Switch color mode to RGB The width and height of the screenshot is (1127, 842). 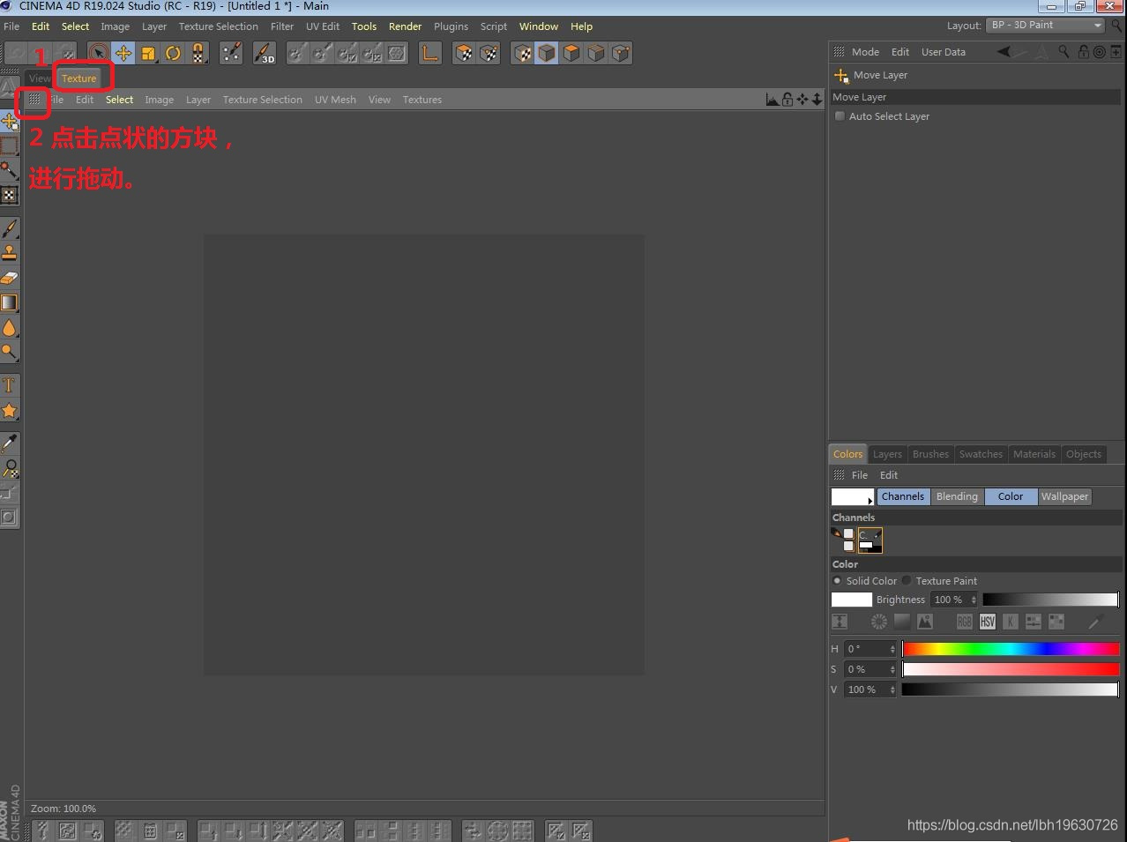pyautogui.click(x=965, y=622)
